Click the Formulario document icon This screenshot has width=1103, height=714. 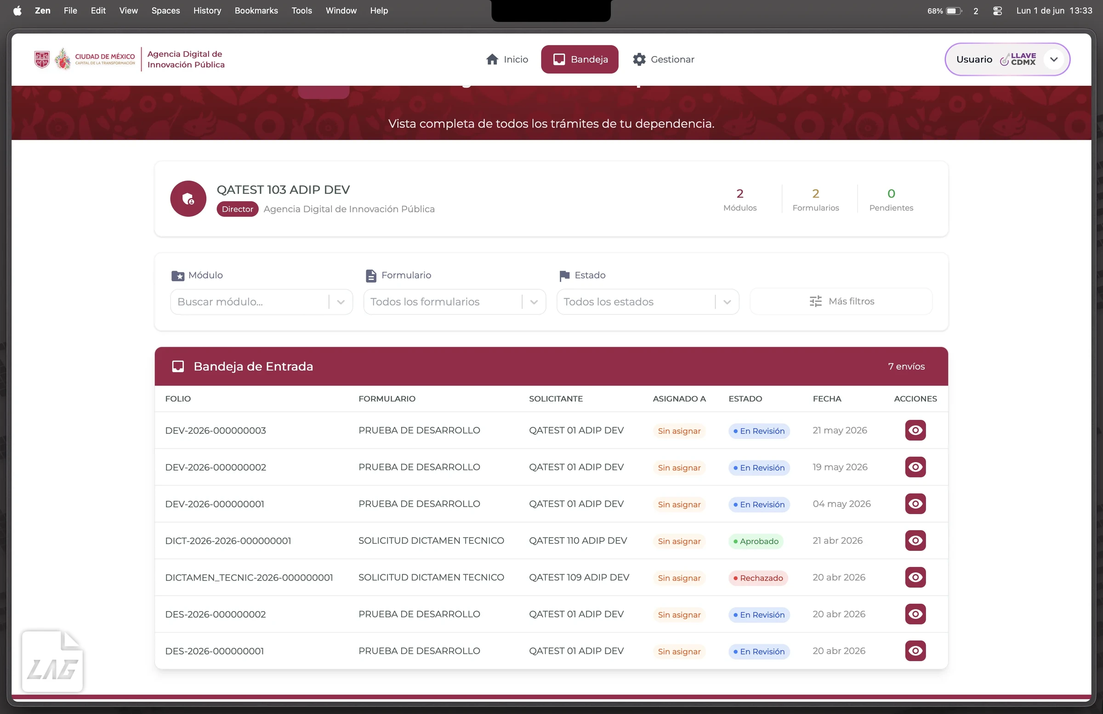pyautogui.click(x=371, y=276)
